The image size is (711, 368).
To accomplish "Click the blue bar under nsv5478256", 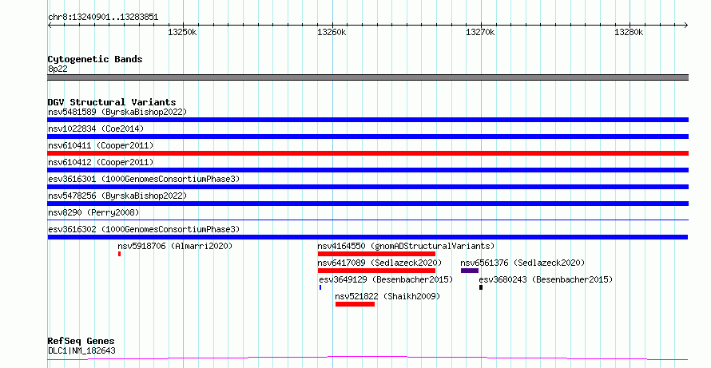I will [x=367, y=204].
